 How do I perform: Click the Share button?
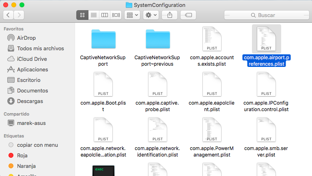click(x=170, y=15)
